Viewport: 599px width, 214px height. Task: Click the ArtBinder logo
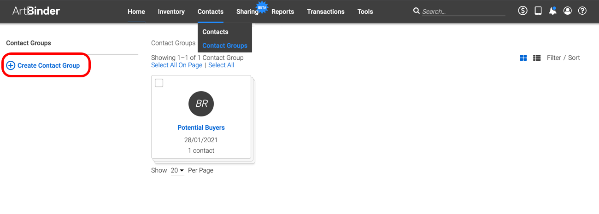[x=36, y=11]
